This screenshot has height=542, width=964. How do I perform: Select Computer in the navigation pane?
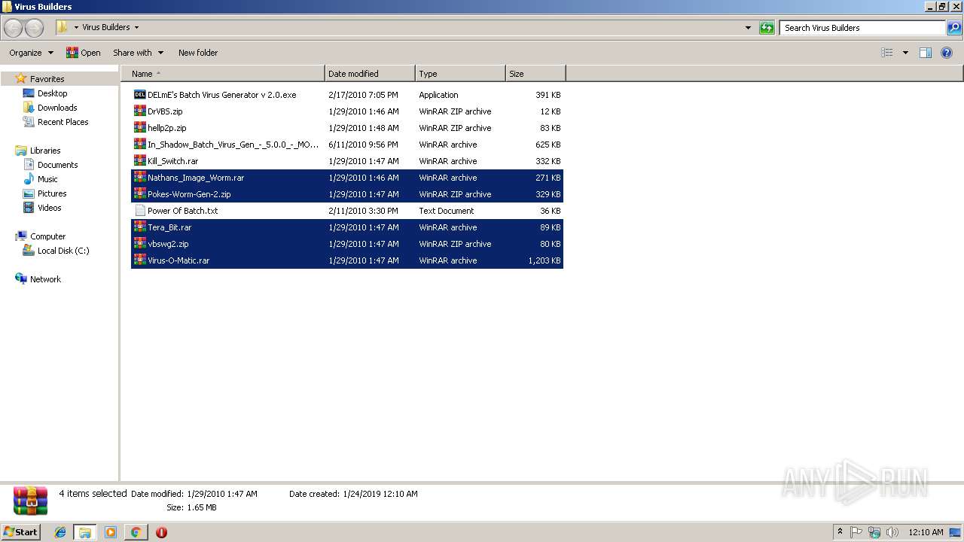40,236
